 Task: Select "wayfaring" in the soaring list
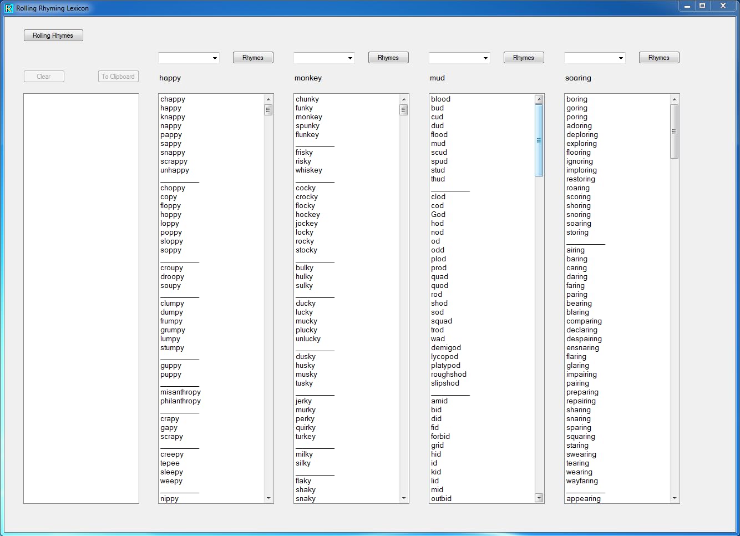pyautogui.click(x=582, y=481)
